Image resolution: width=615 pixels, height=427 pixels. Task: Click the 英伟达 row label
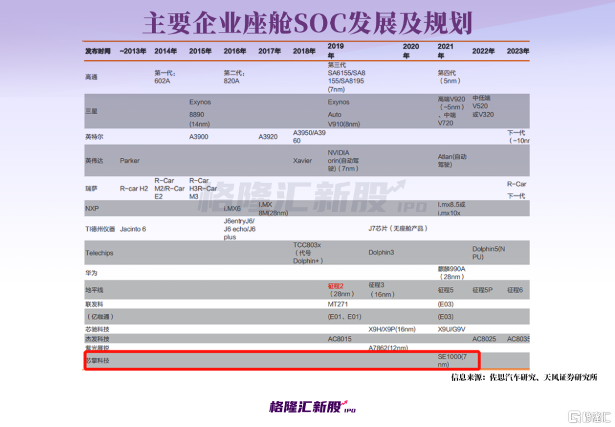[94, 161]
